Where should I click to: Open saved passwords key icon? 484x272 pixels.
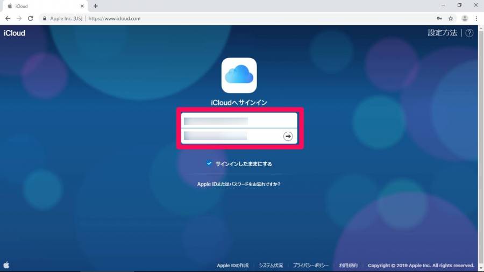point(439,18)
